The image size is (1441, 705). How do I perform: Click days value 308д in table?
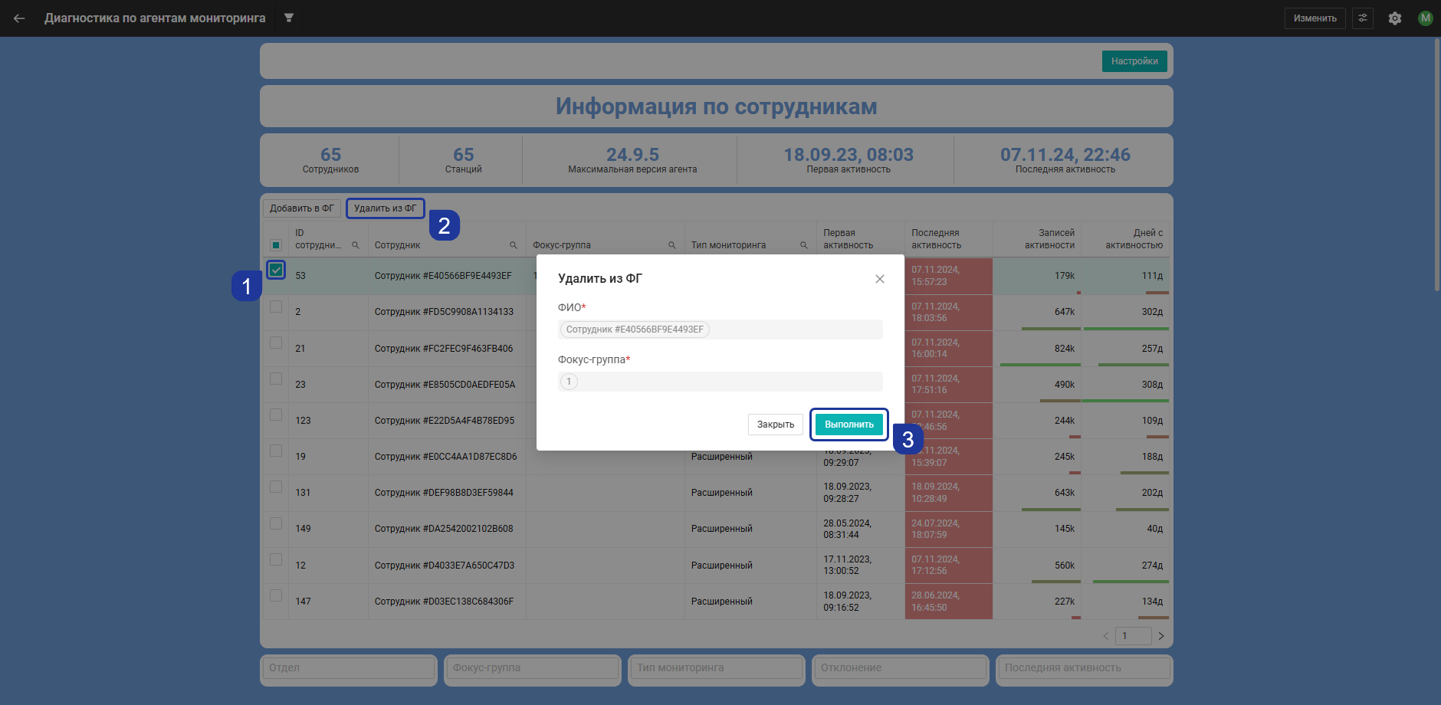coord(1152,385)
